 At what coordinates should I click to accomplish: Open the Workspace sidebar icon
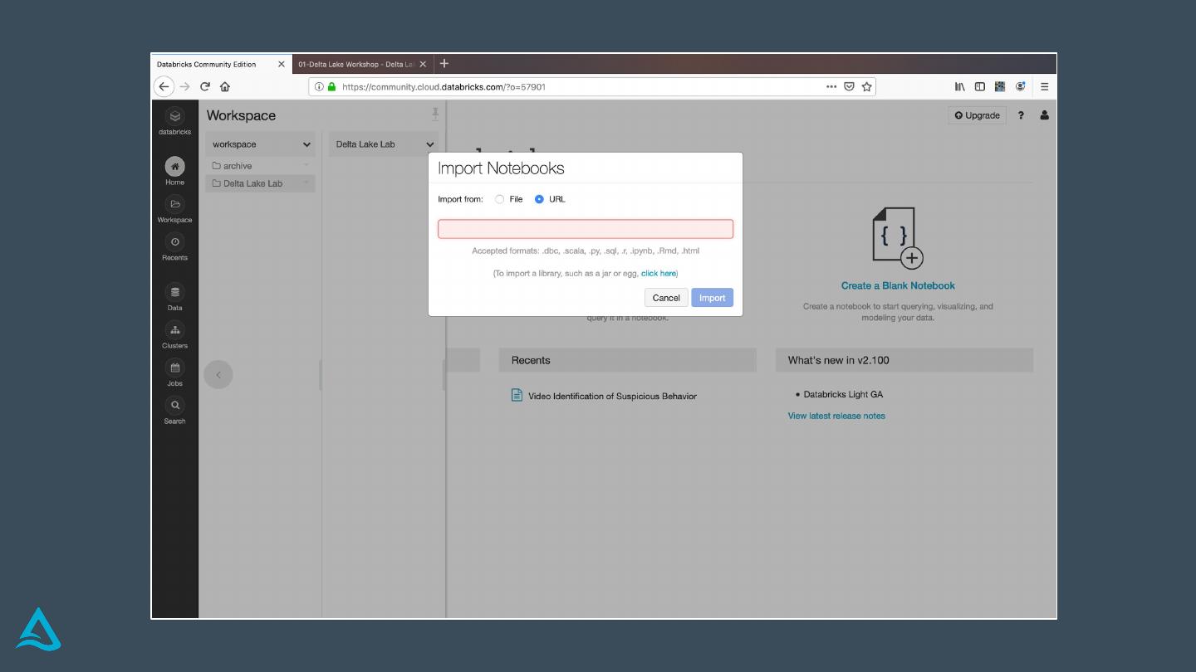(174, 204)
